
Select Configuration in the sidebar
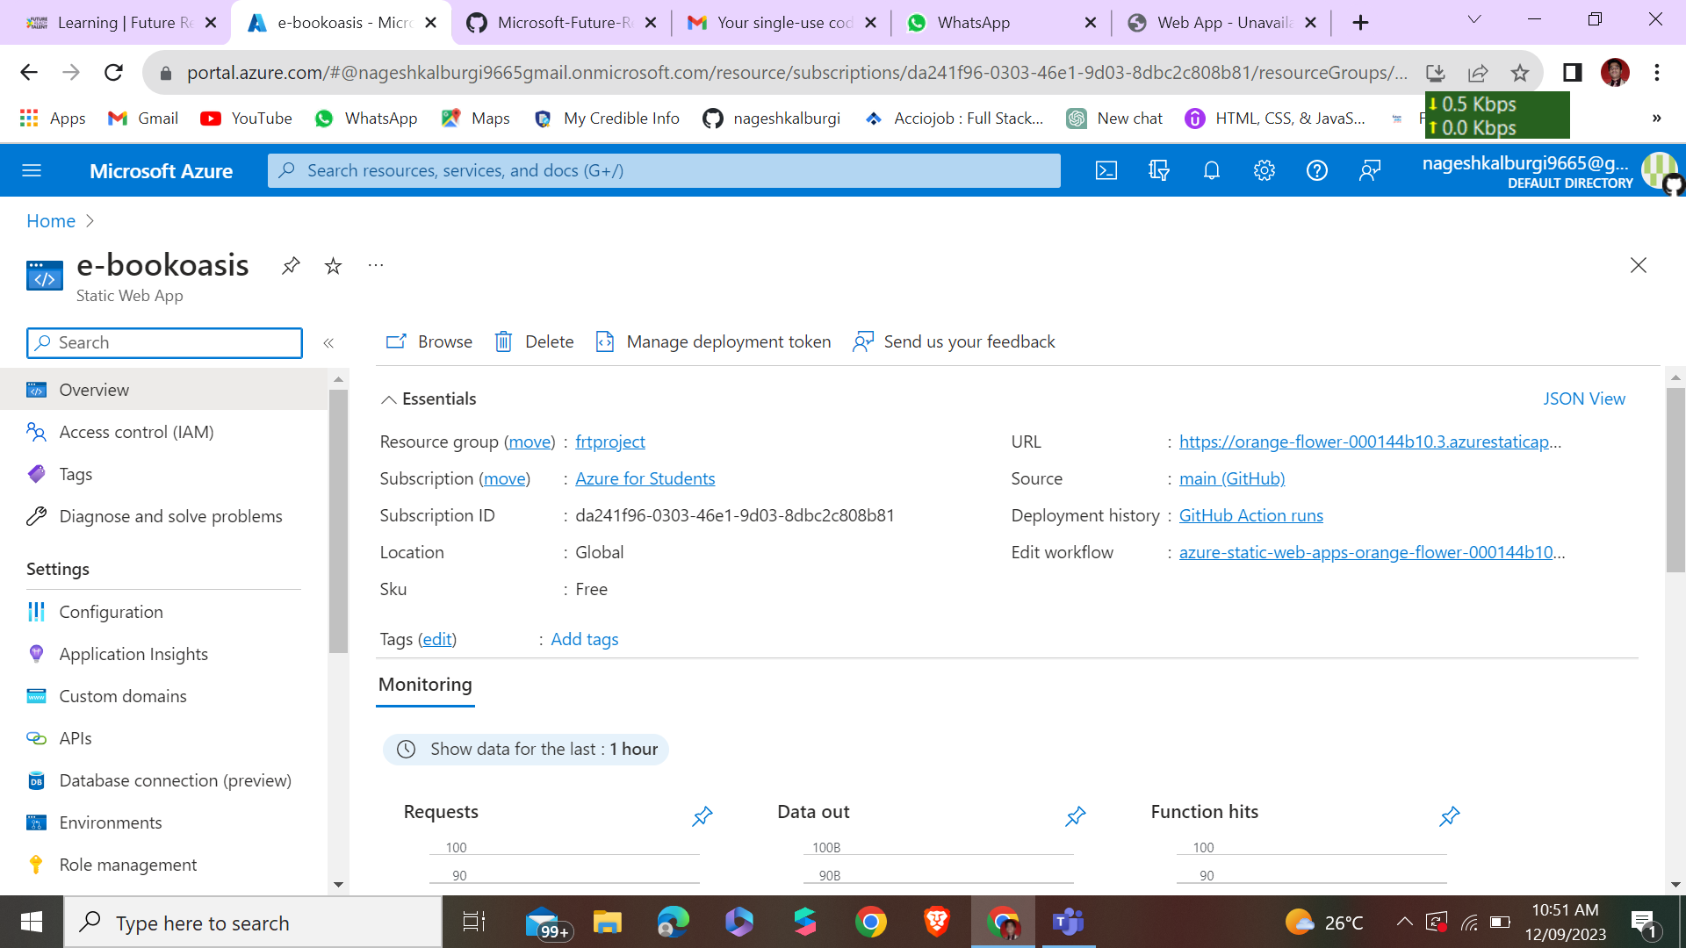coord(110,612)
